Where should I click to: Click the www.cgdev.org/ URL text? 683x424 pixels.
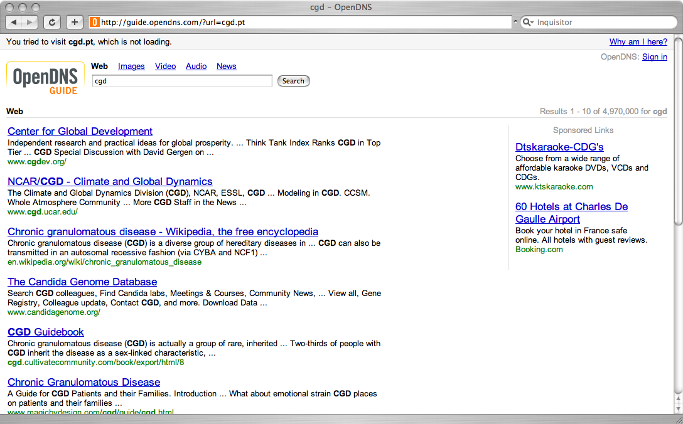point(37,161)
